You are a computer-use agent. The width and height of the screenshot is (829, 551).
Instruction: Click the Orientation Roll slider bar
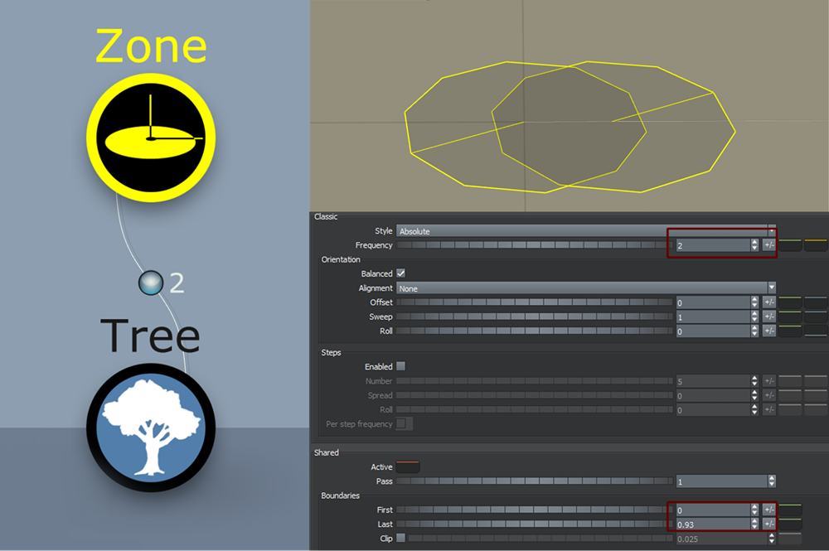(535, 331)
